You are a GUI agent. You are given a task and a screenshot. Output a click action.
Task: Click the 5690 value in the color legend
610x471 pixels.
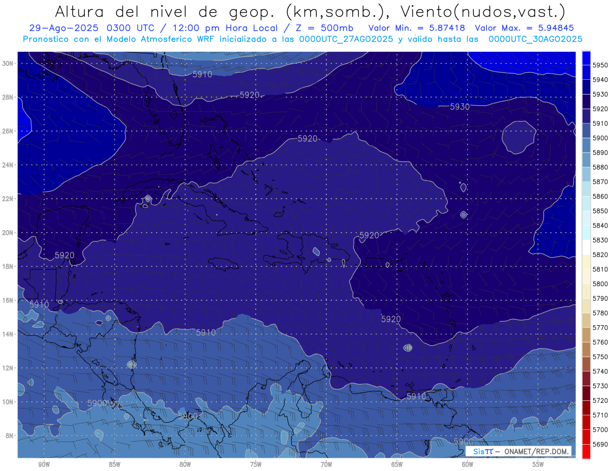600,444
